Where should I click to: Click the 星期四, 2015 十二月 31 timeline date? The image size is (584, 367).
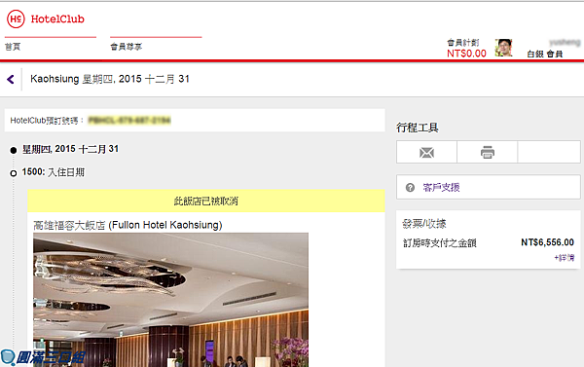70,149
